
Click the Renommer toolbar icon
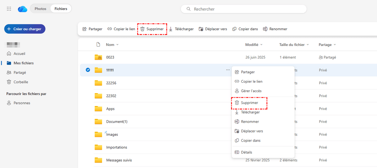point(265,29)
